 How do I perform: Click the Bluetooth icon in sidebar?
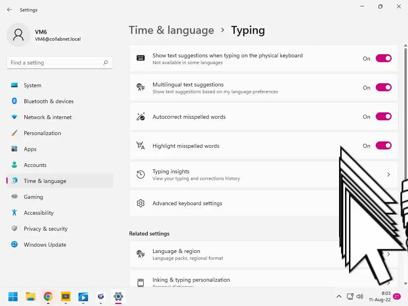tap(14, 101)
